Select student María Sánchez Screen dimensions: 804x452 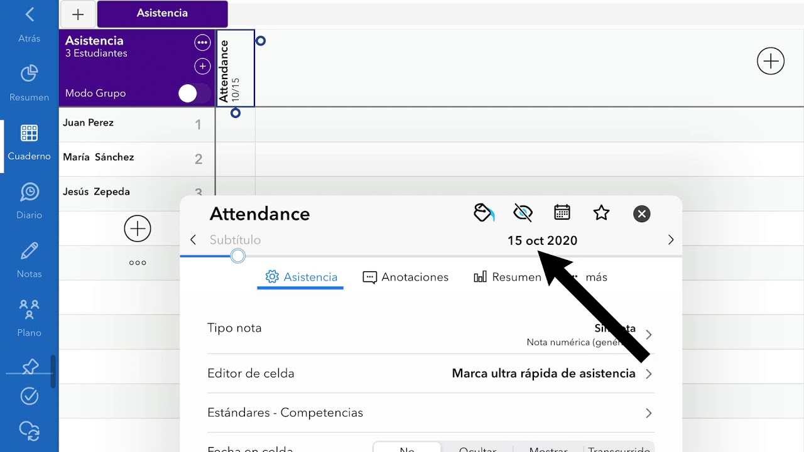coord(99,158)
